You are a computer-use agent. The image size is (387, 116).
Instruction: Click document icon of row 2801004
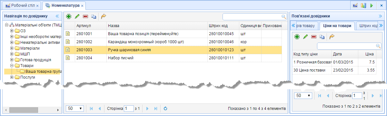(68, 58)
